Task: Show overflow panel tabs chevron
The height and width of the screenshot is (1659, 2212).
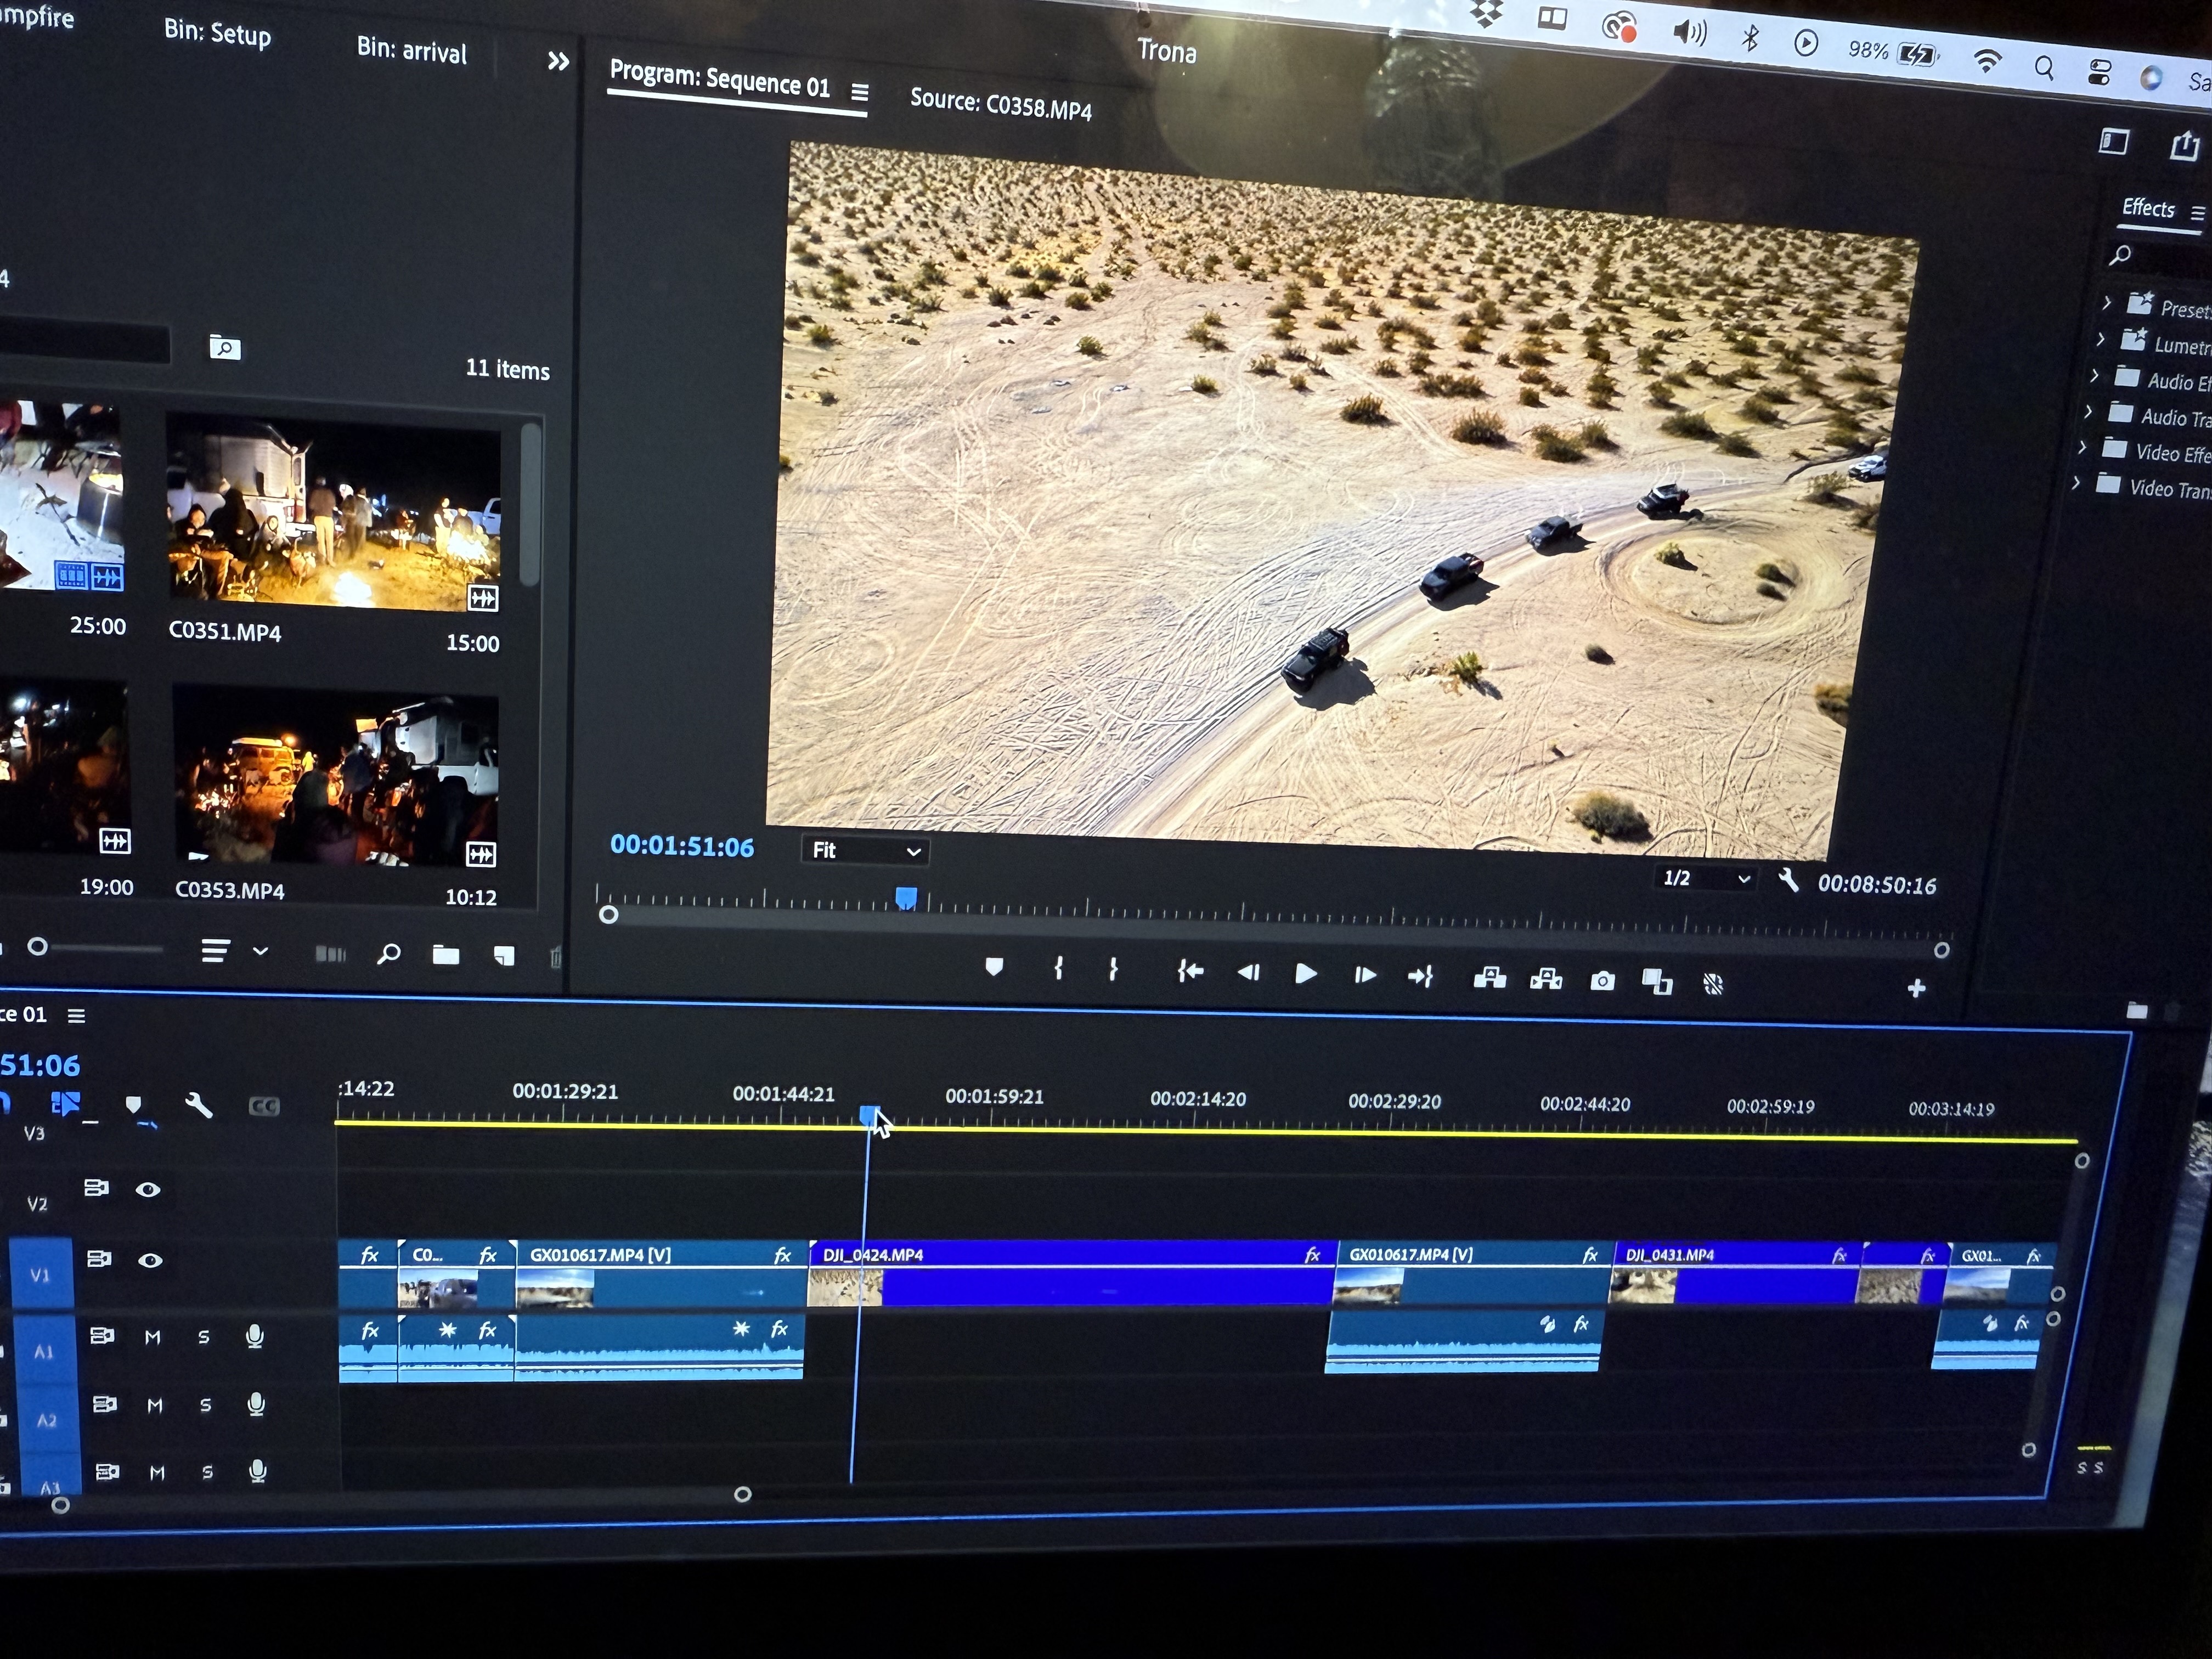Action: click(558, 62)
